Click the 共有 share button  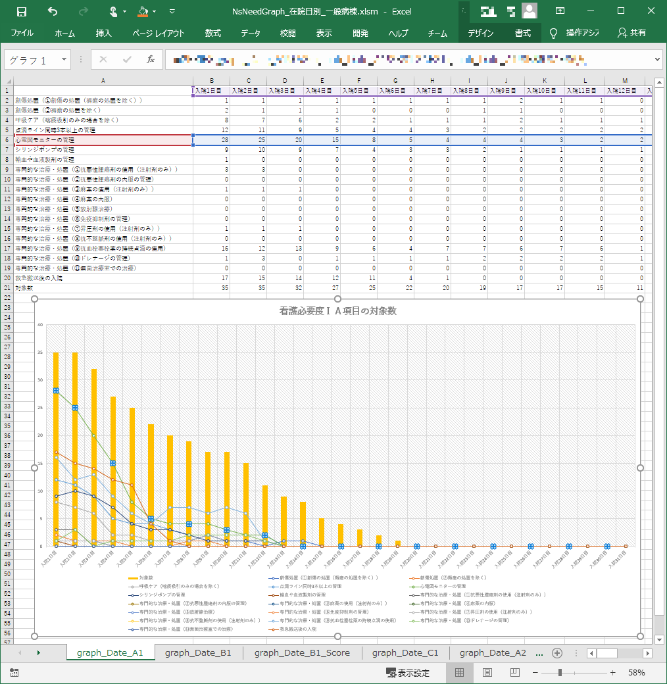tap(632, 33)
